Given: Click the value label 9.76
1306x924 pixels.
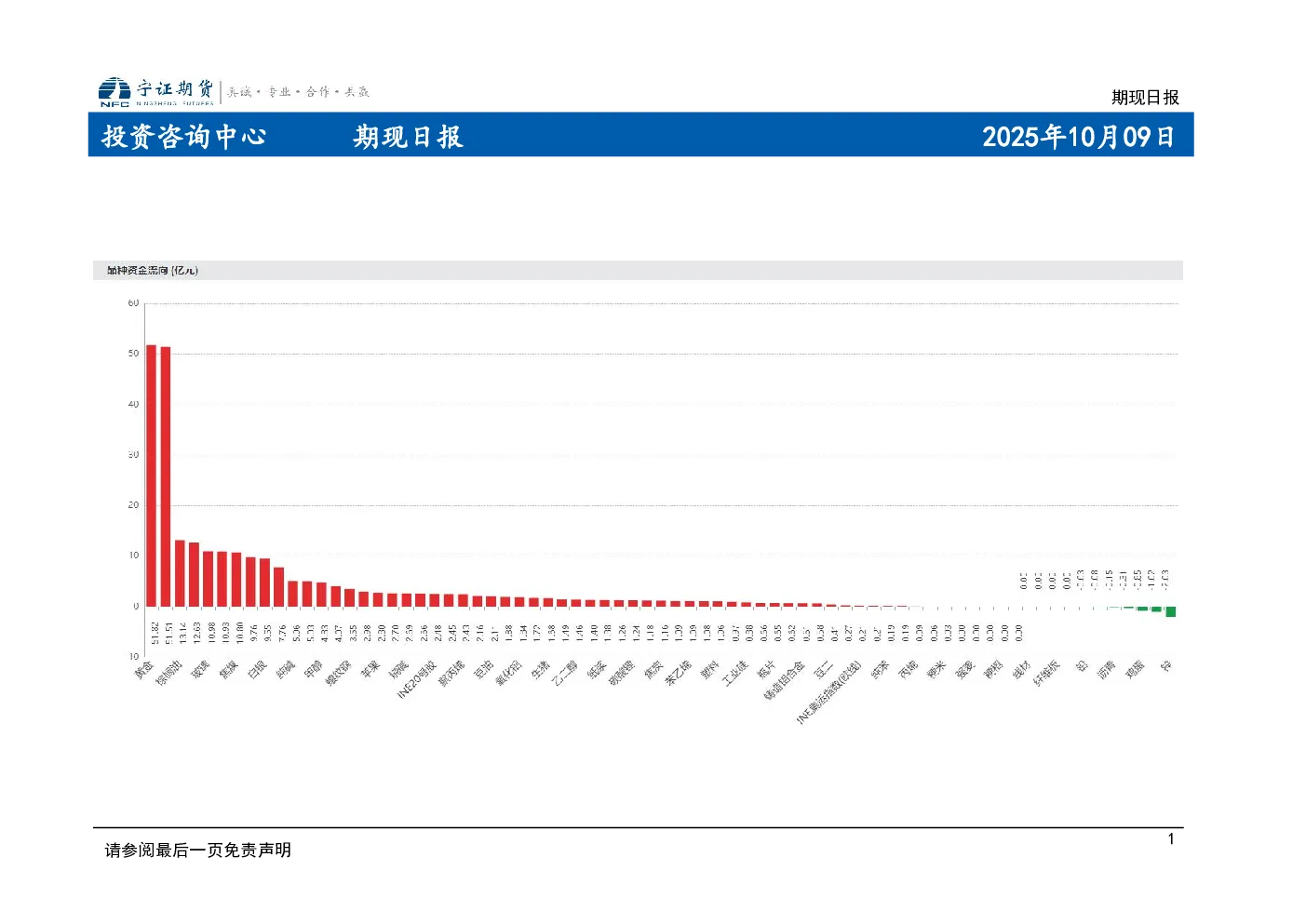Looking at the screenshot, I should [254, 633].
